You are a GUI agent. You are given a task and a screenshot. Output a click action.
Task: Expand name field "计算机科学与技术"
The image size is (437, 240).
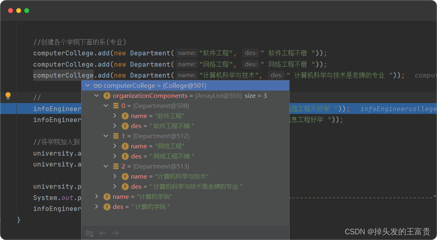pos(115,176)
